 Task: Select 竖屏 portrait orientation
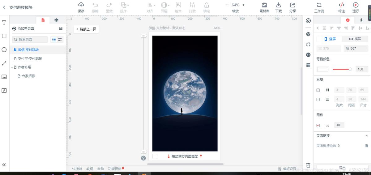click(x=330, y=39)
